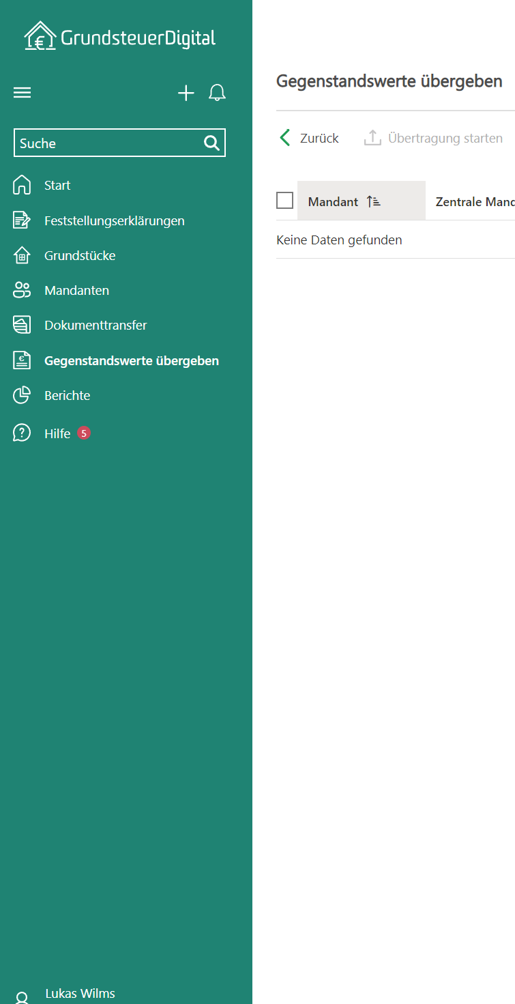
Task: Click the upload icon before Übertragung starten
Action: point(372,138)
